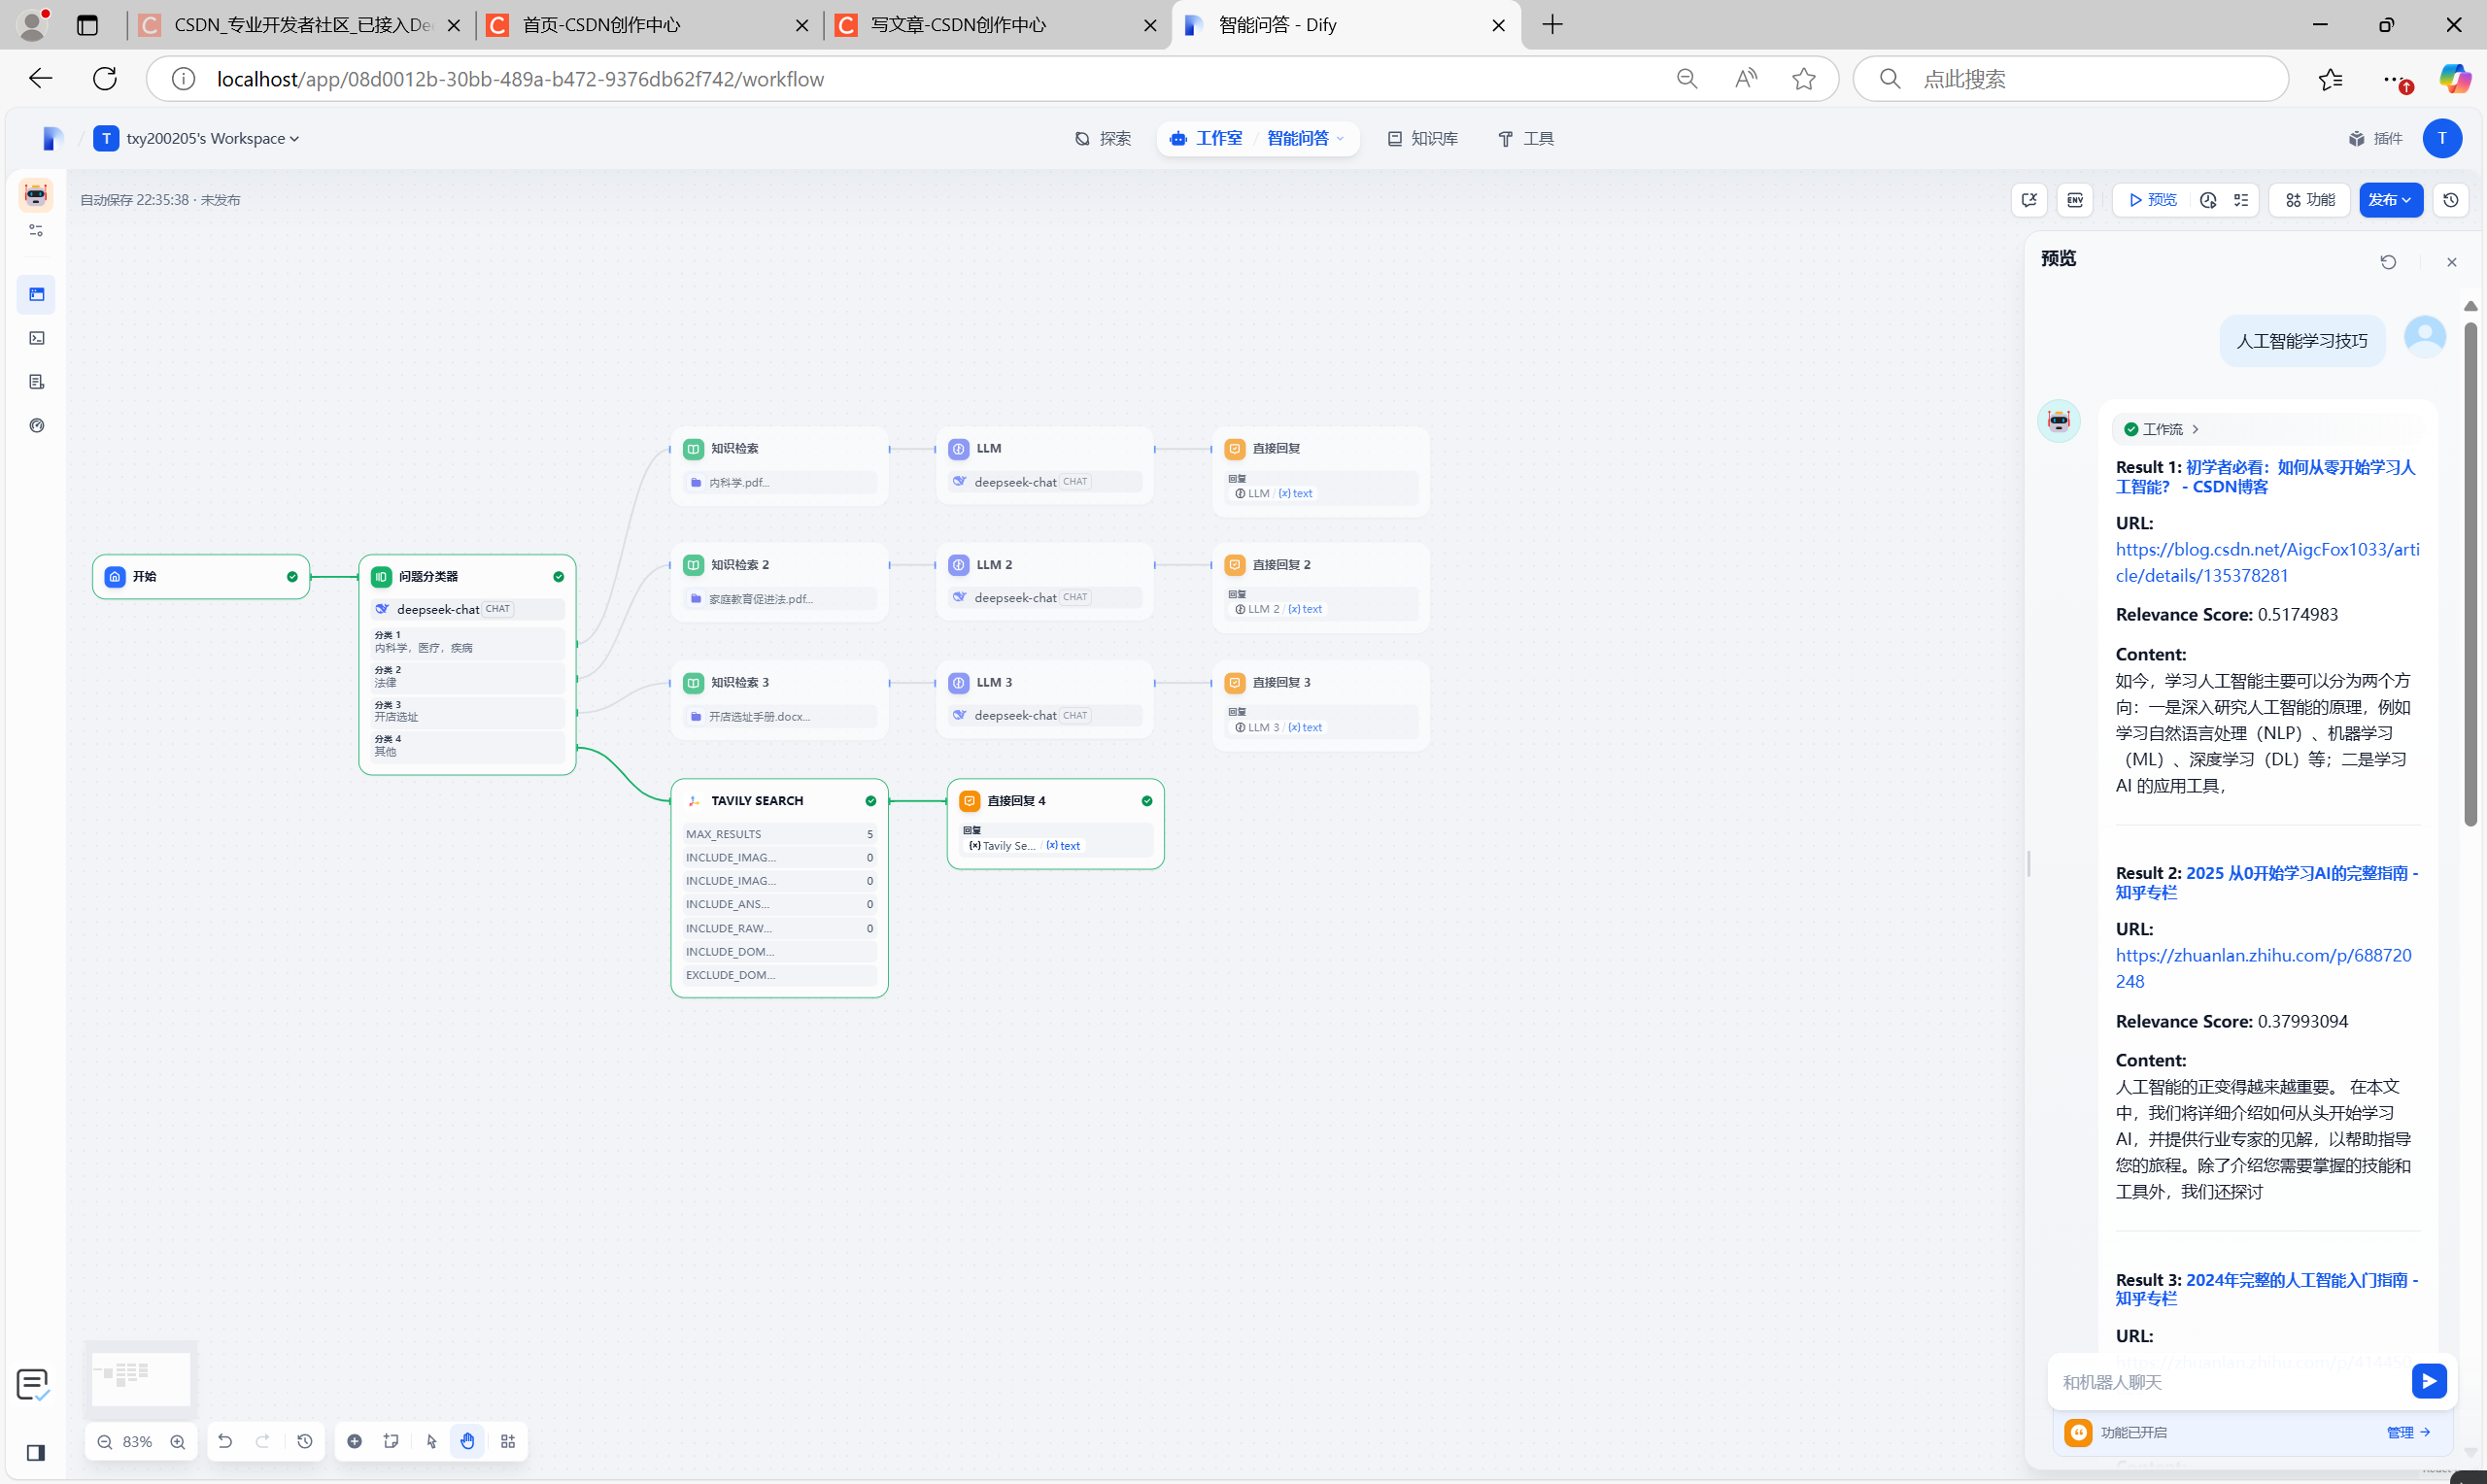This screenshot has width=2487, height=1484.
Task: Open the 知识库 knowledge tab
Action: pyautogui.click(x=1422, y=138)
